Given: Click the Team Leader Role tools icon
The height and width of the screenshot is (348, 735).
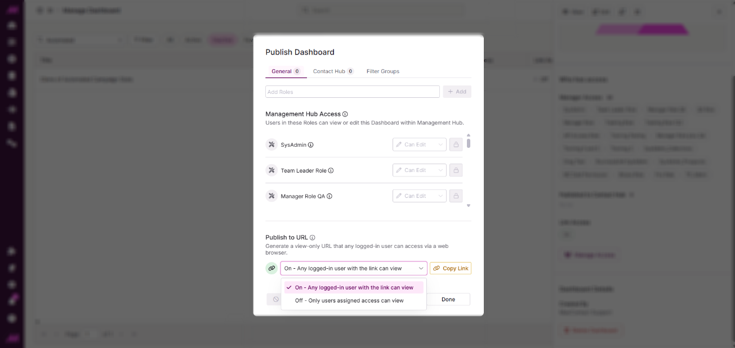Looking at the screenshot, I should click(x=271, y=170).
